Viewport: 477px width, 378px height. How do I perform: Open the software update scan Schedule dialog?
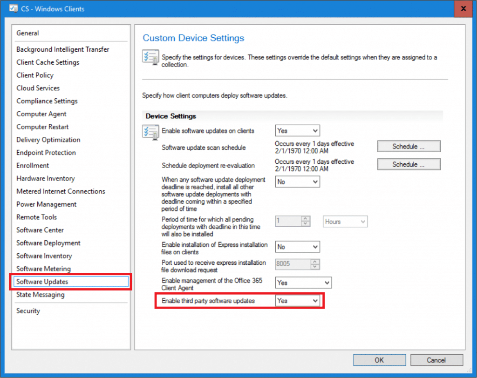click(x=409, y=146)
